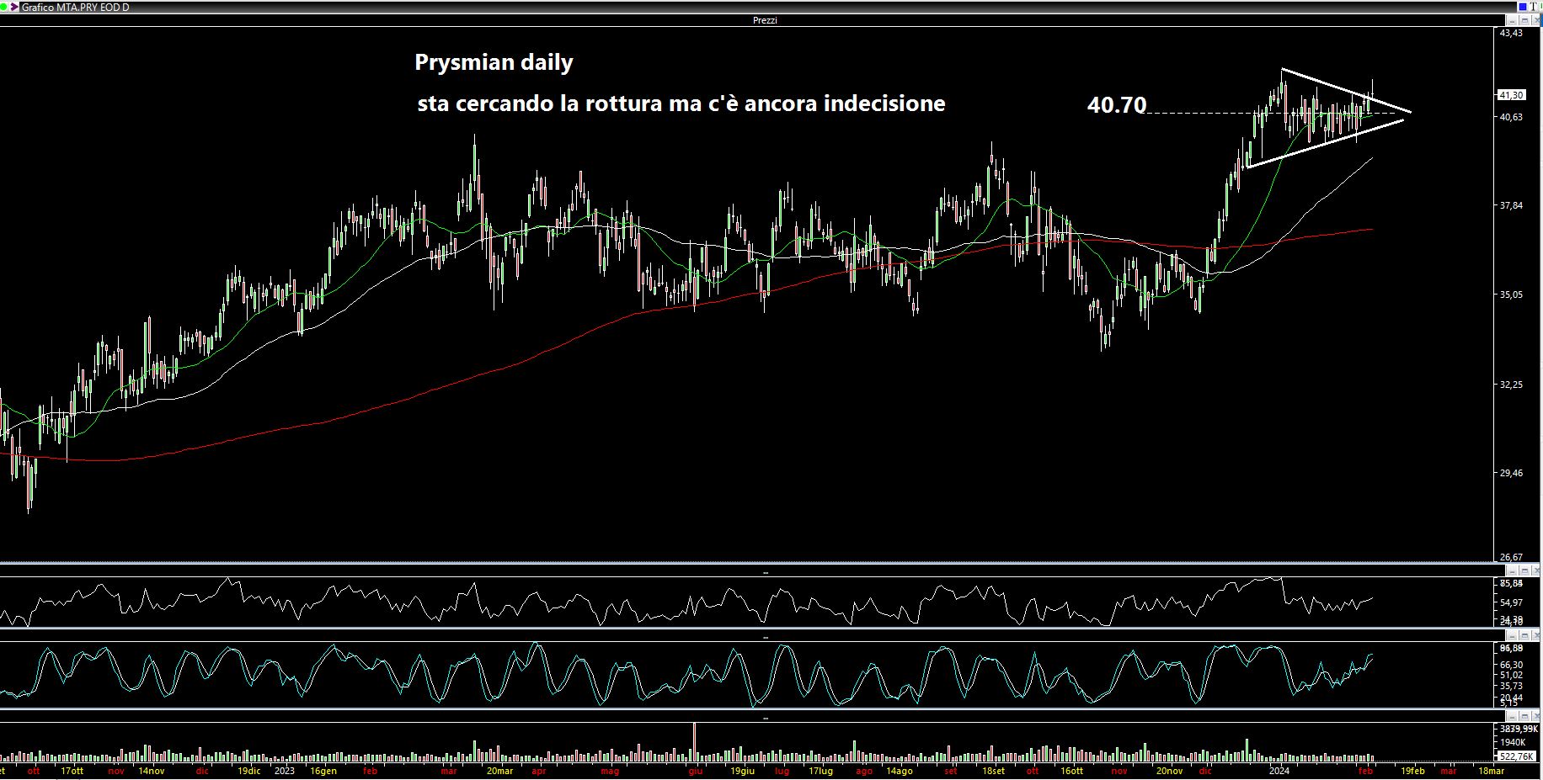Select the T text annotation tool
Screen dimensions: 1543x780
pos(1533,7)
